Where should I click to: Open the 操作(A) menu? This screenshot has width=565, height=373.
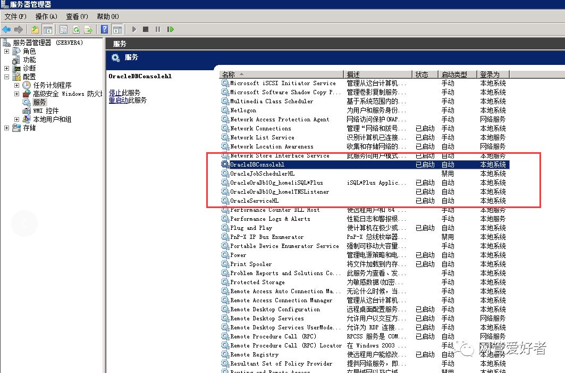[x=46, y=16]
